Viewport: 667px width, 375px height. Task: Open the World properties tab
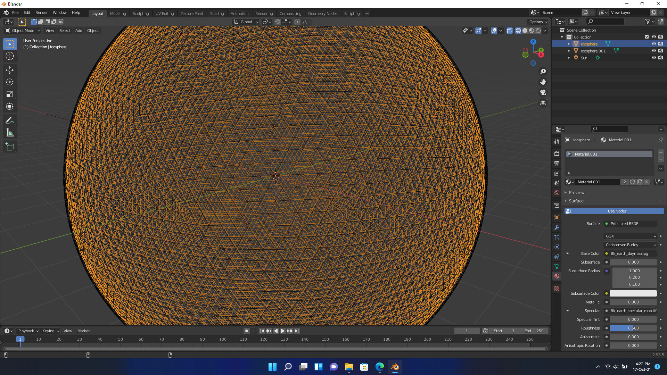pos(557,193)
